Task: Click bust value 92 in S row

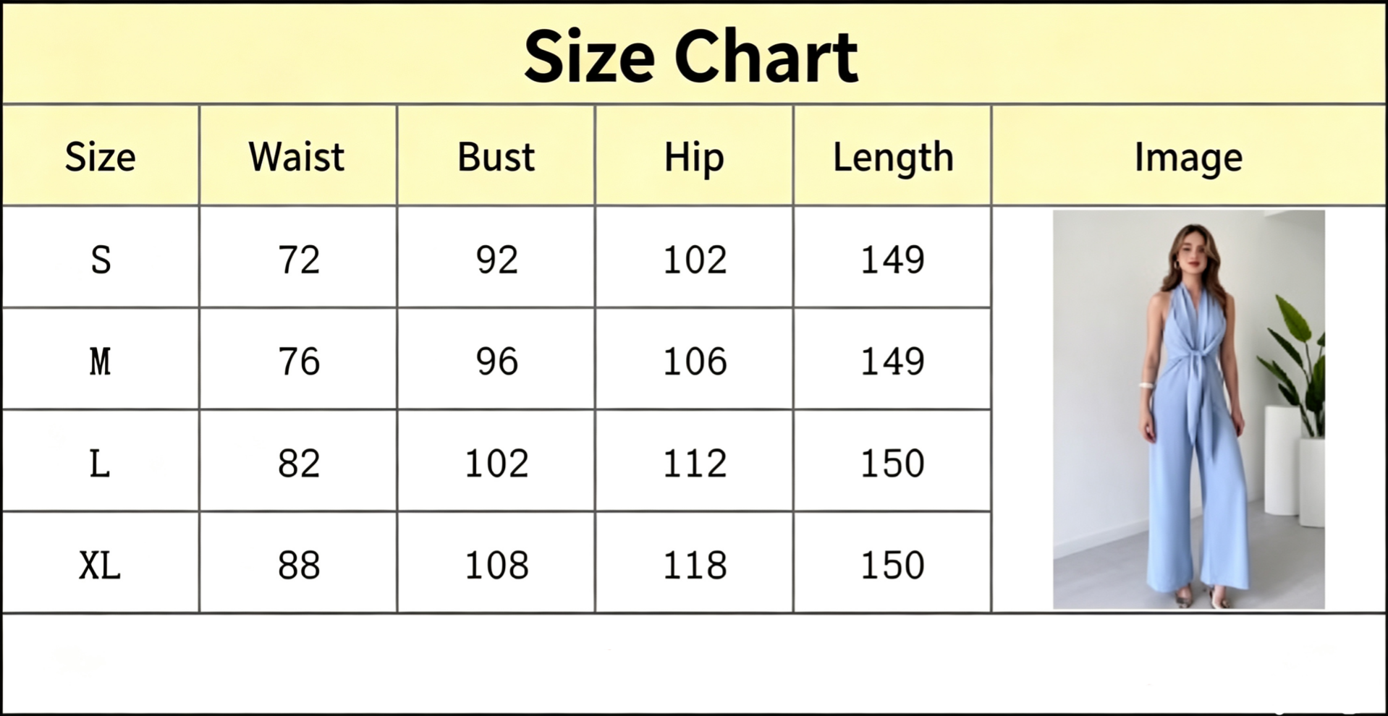Action: click(497, 260)
